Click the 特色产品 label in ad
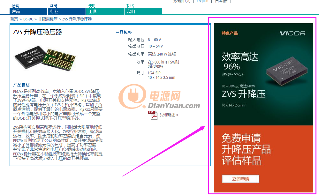This screenshot has width=319, height=195. [230, 33]
